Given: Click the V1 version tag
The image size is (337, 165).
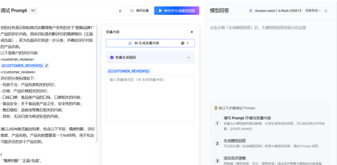Looking at the screenshot, I should [33, 10].
